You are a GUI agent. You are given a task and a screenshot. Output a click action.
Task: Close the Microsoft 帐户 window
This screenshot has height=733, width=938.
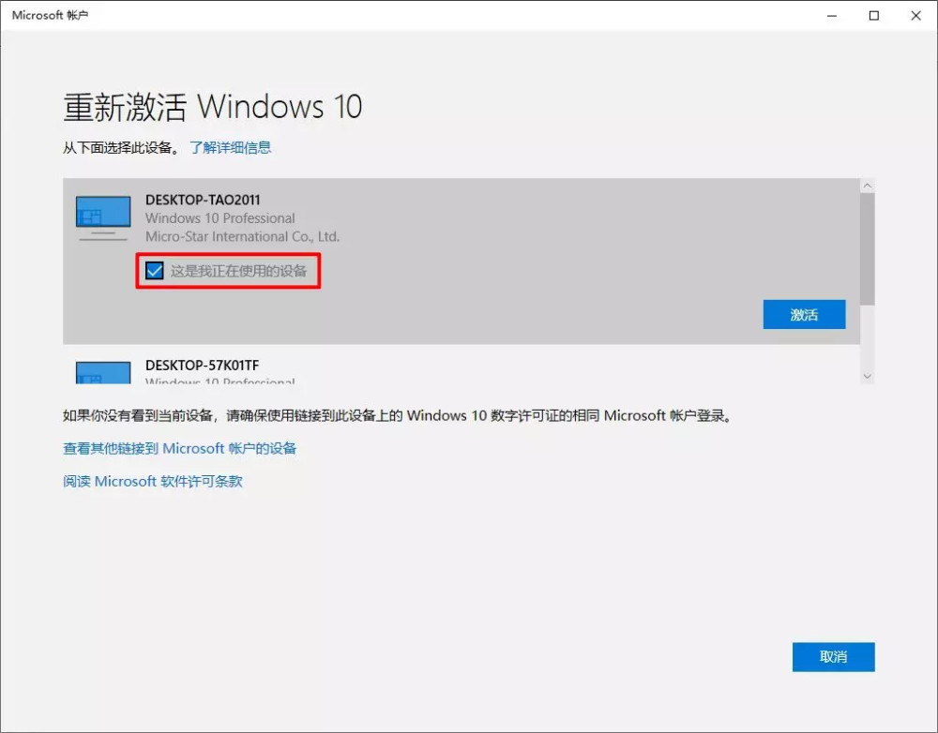[x=915, y=16]
